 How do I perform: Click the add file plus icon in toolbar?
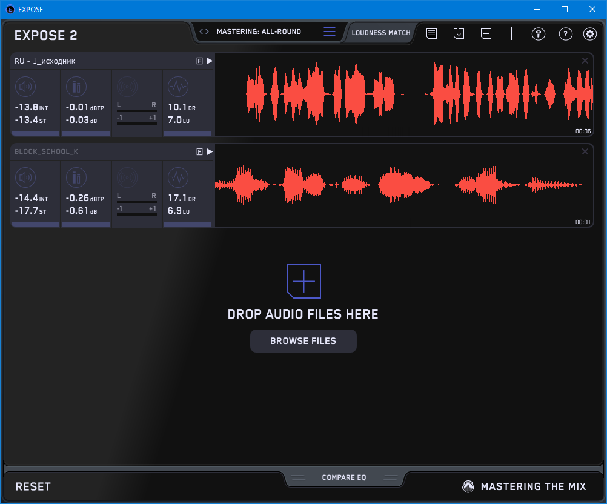pos(486,34)
